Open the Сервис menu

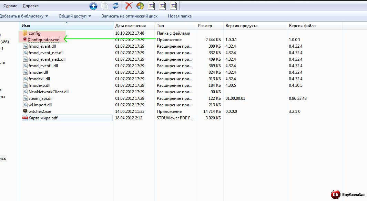[10, 6]
